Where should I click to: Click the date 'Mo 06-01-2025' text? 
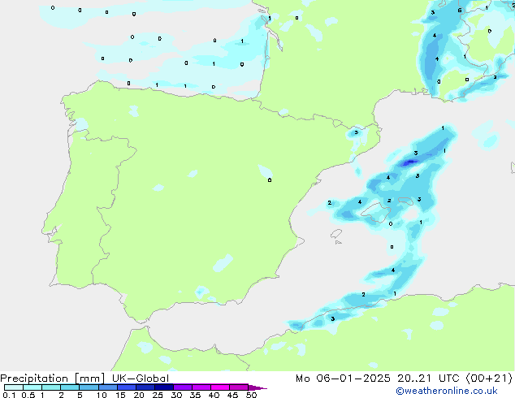[343, 379]
